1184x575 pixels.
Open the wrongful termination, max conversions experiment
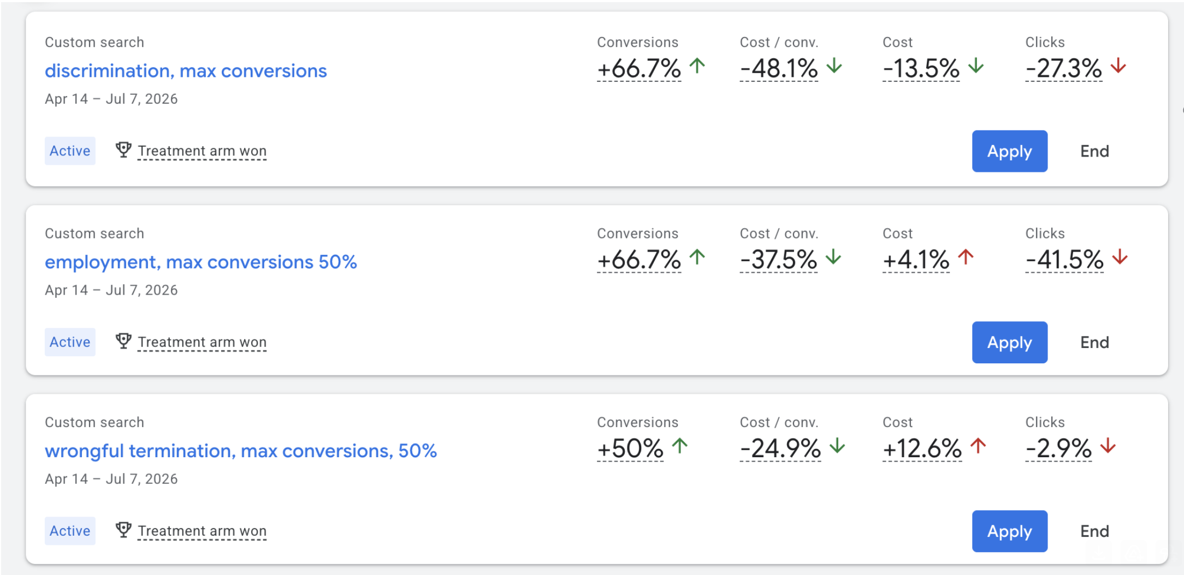coord(240,451)
